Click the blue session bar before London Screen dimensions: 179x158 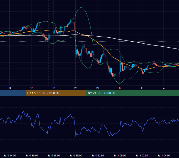[13, 93]
